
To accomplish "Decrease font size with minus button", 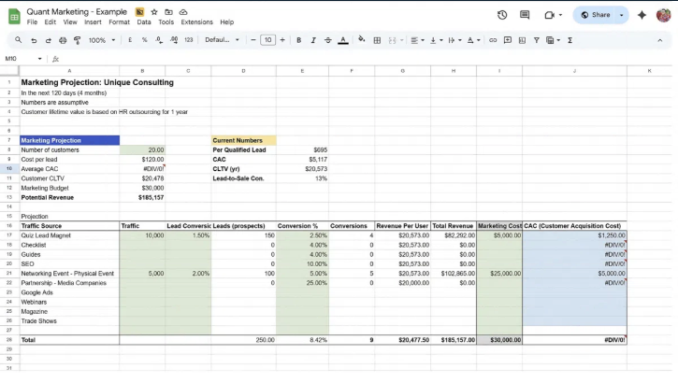I will point(253,40).
